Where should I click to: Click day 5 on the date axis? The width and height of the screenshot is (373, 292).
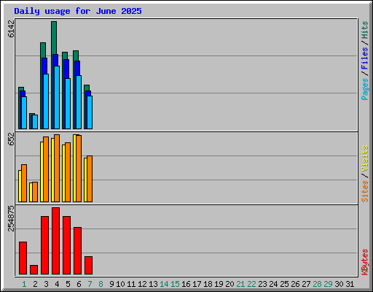pyautogui.click(x=68, y=284)
